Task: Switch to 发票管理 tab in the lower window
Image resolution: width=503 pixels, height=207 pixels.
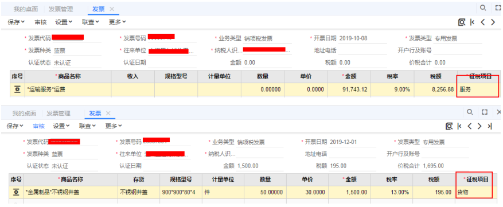Action: pyautogui.click(x=59, y=113)
